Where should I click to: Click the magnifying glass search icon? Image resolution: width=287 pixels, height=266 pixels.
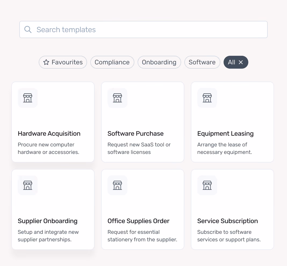click(x=28, y=29)
